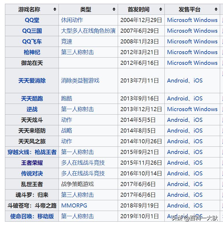Click sort arrows in 类型 header
The height and width of the screenshot is (226, 223).
click(x=114, y=10)
